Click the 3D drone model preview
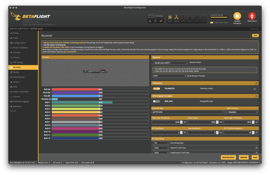 pos(95,71)
